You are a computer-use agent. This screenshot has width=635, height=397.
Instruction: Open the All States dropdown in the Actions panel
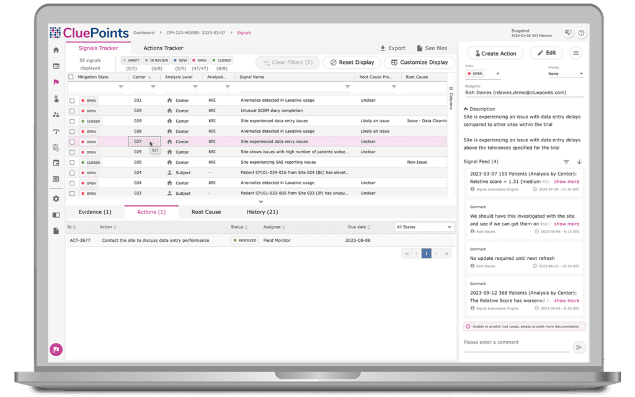(x=424, y=226)
